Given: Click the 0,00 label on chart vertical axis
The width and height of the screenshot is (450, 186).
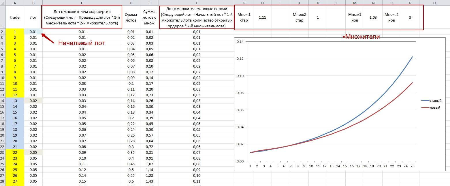Looking at the screenshot, I should pos(240,161).
